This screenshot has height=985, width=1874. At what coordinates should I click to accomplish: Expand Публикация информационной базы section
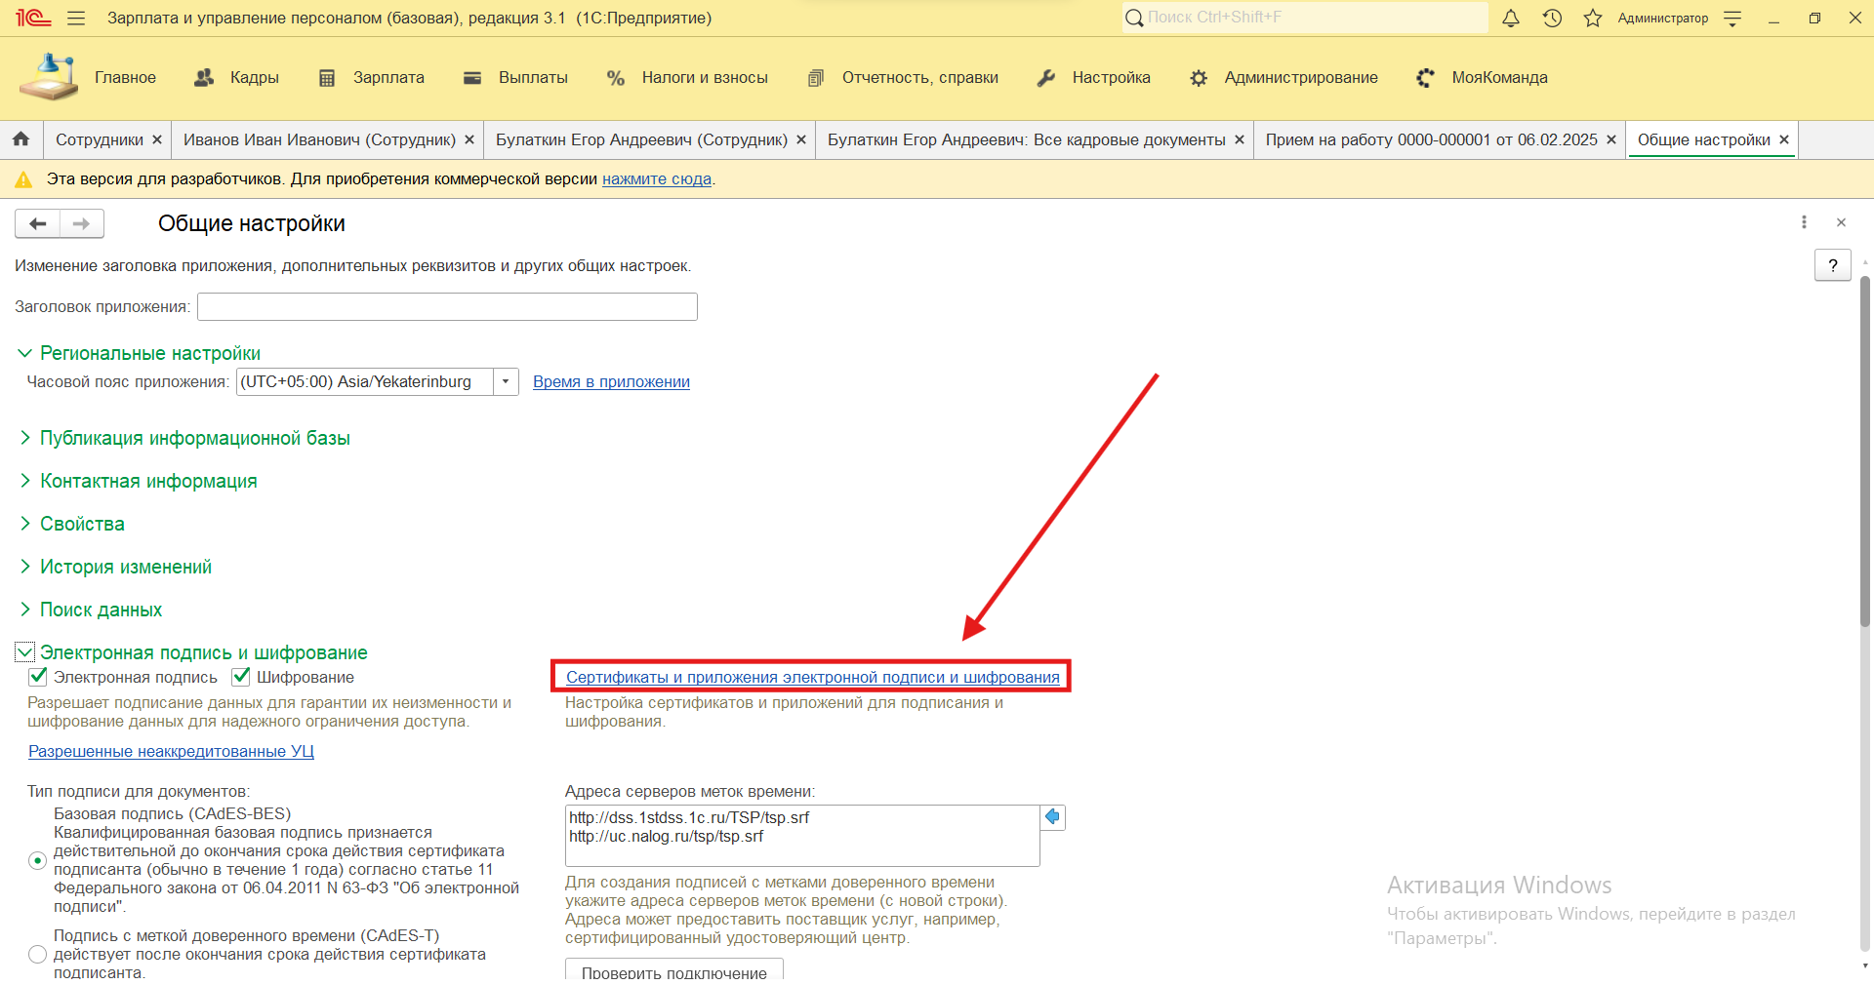[x=194, y=439]
